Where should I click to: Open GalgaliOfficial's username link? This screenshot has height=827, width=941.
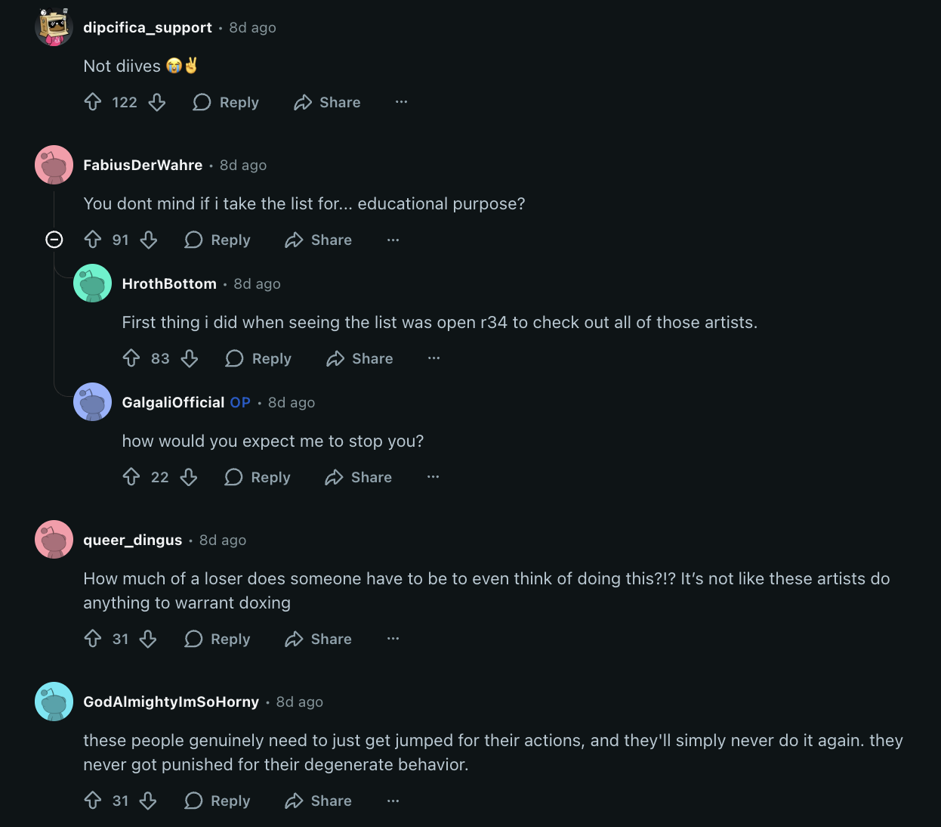tap(173, 402)
